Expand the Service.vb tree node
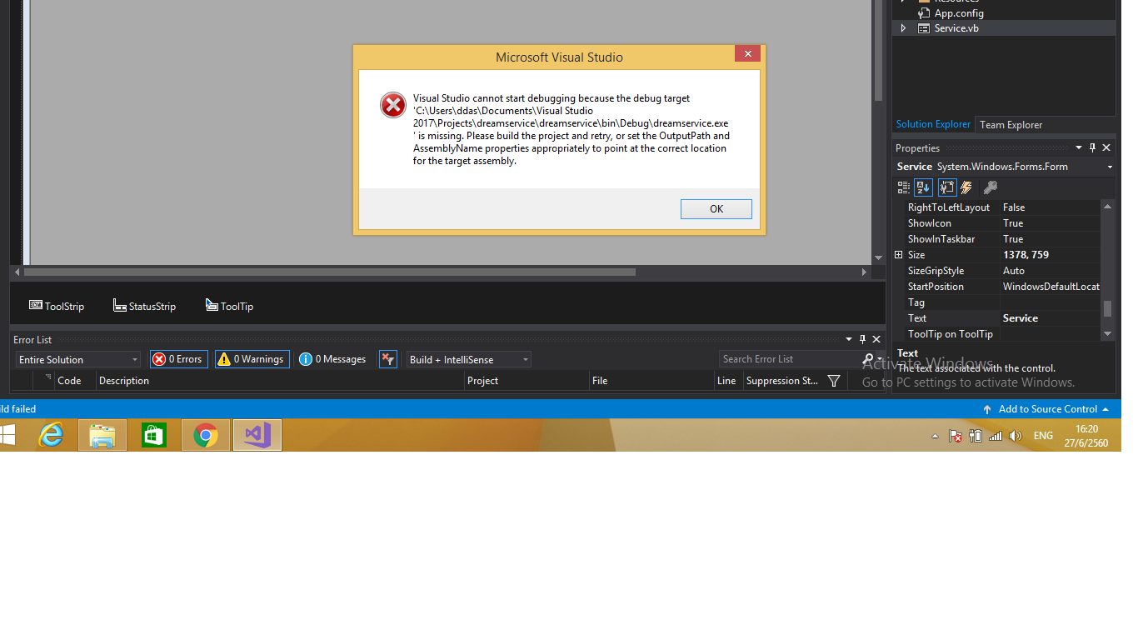Image resolution: width=1138 pixels, height=640 pixels. 903,28
